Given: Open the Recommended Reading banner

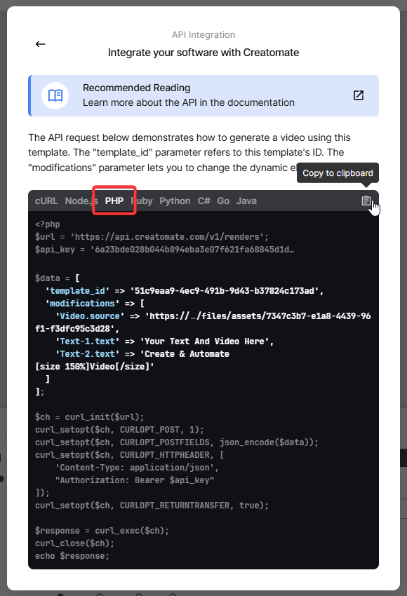Looking at the screenshot, I should coord(203,95).
